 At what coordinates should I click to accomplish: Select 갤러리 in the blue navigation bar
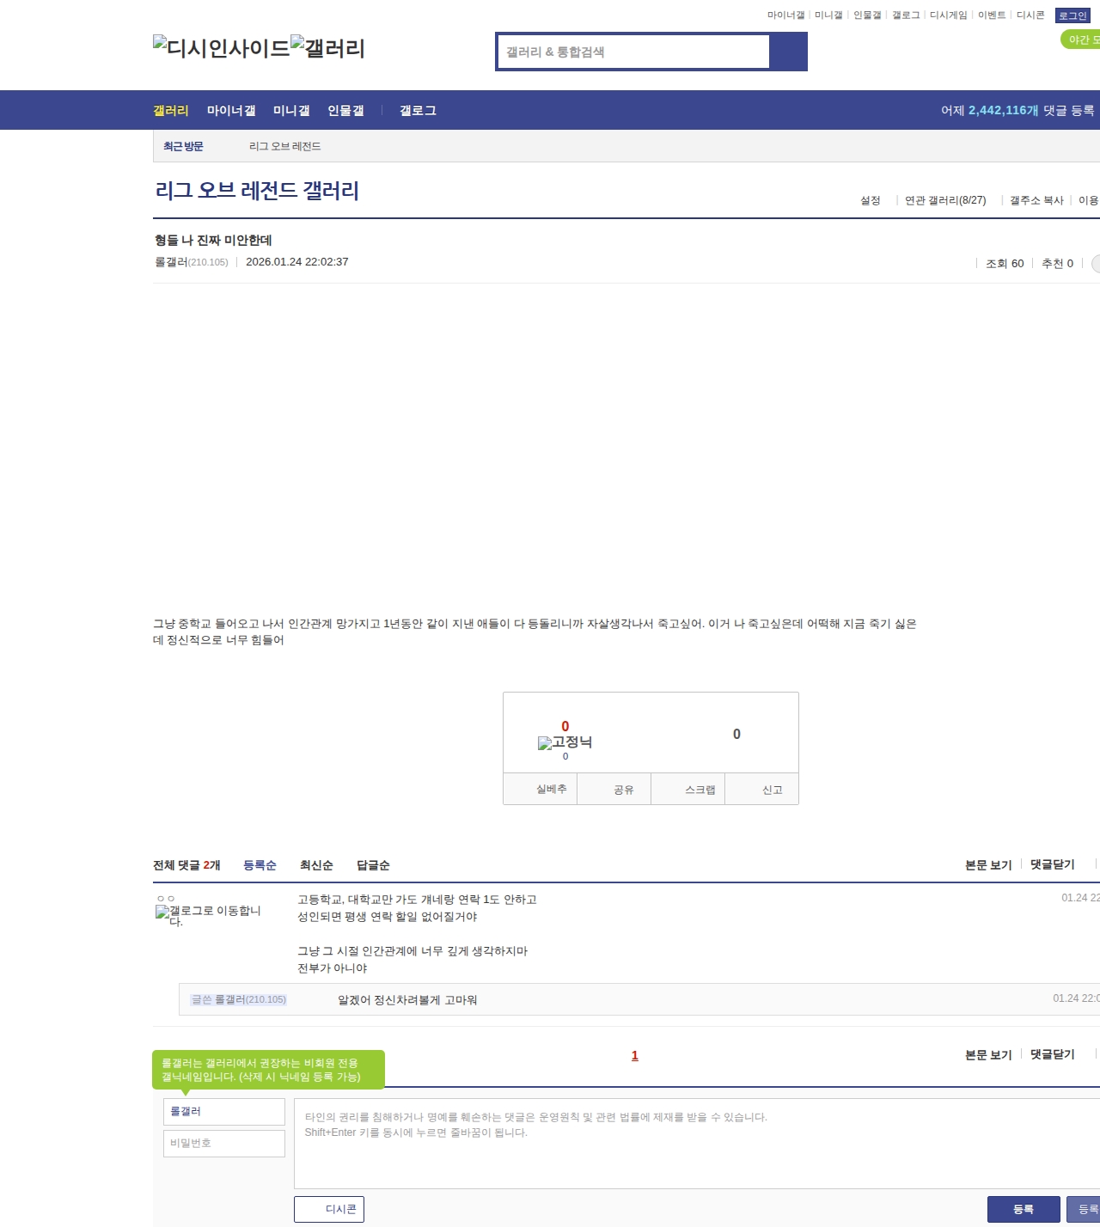coord(171,110)
